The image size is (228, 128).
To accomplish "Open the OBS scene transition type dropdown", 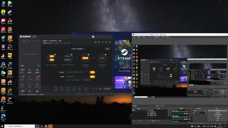I will (x=199, y=111).
